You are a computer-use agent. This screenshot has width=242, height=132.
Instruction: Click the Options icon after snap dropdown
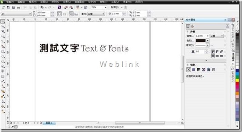click(126, 7)
